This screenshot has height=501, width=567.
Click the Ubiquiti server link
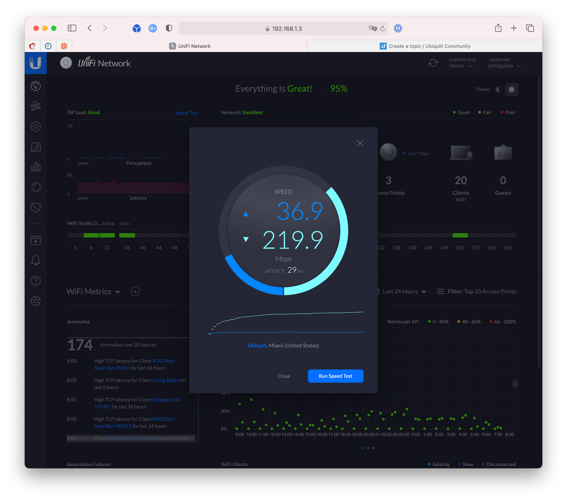click(257, 346)
